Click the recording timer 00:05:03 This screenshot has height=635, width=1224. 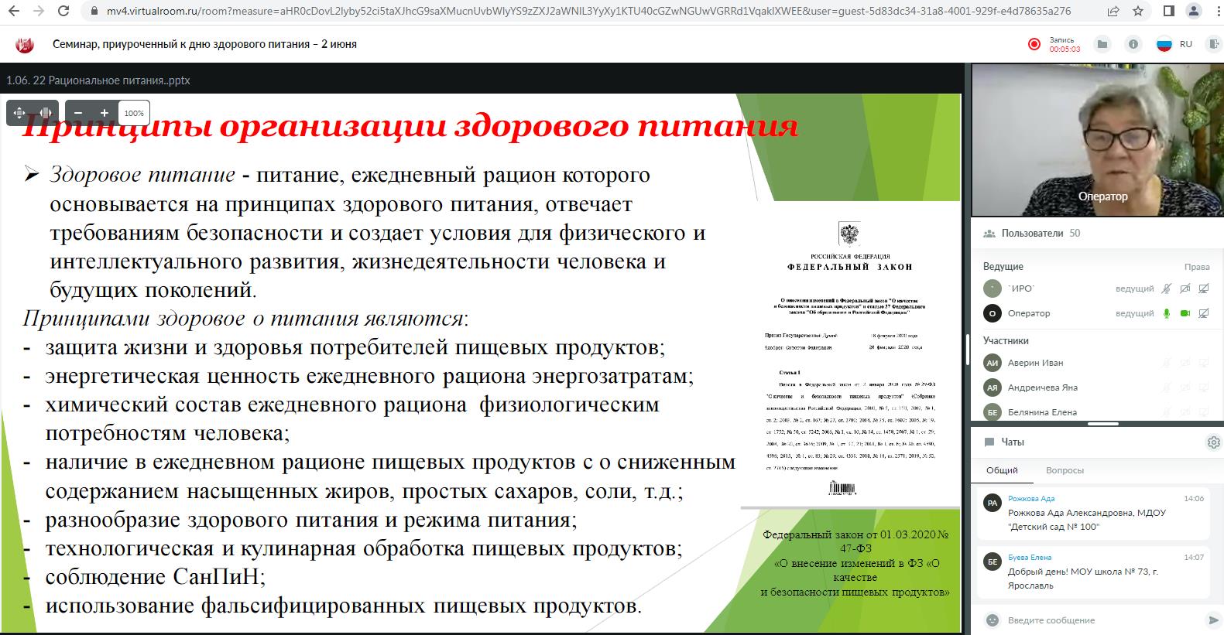click(x=1065, y=49)
